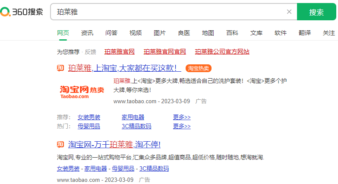Open result 淘宝网-万千珀莱雅,淘不停!
Image resolution: width=338 pixels, height=184 pixels.
pos(114,144)
